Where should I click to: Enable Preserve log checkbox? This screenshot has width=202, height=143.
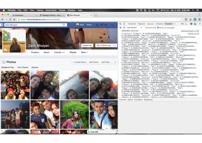pyautogui.click(x=144, y=27)
